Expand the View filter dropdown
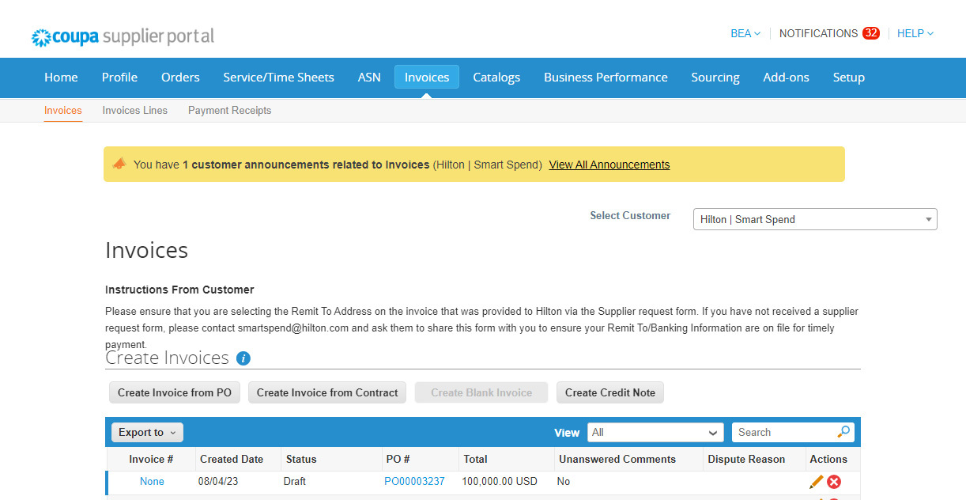Viewport: 966px width, 500px height. (x=655, y=433)
